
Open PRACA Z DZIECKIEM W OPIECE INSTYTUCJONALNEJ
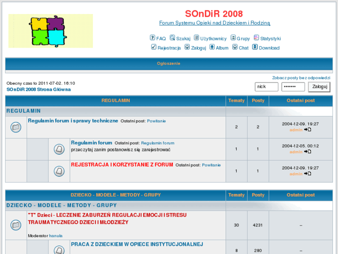pyautogui.click(x=137, y=244)
